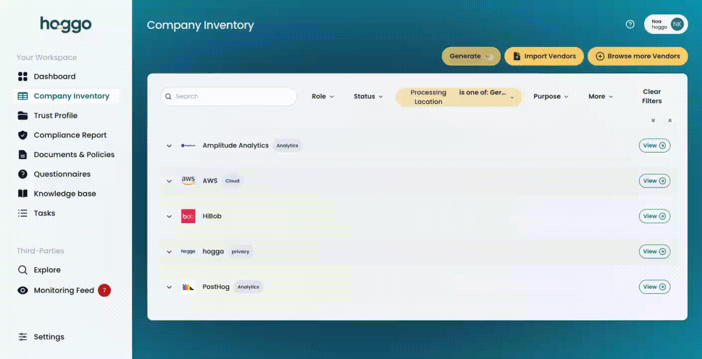Open the Status filter dropdown
Viewport: 702px width, 359px height.
click(368, 96)
